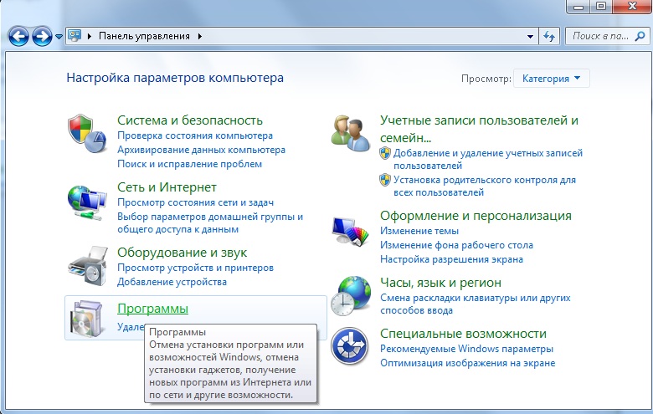The image size is (653, 414).
Task: Click the Сеть и Интернет globe icon
Action: pyautogui.click(x=86, y=202)
